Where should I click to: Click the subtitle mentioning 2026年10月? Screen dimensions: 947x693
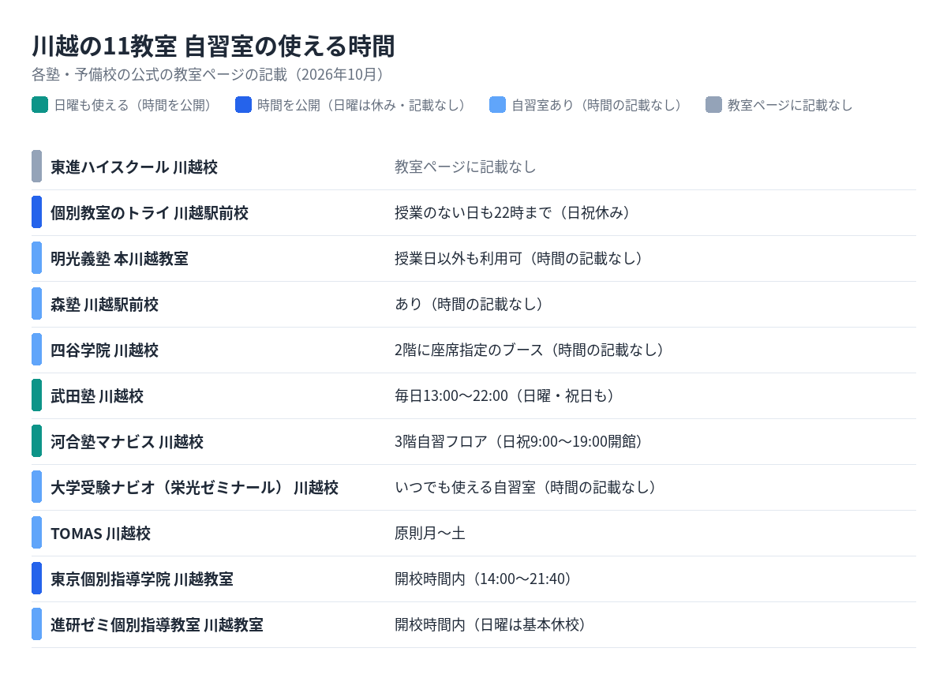pyautogui.click(x=211, y=75)
